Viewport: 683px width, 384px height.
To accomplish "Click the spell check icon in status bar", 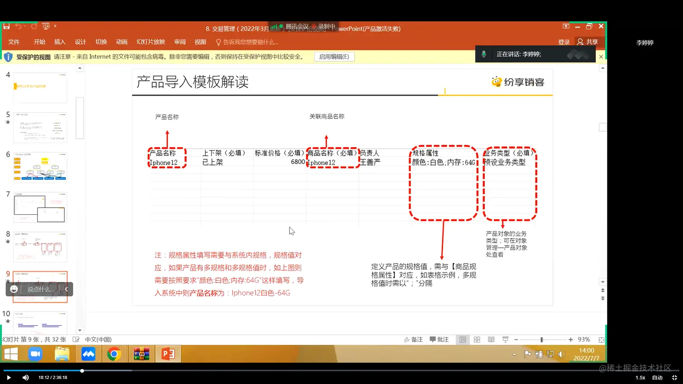I will 76,339.
